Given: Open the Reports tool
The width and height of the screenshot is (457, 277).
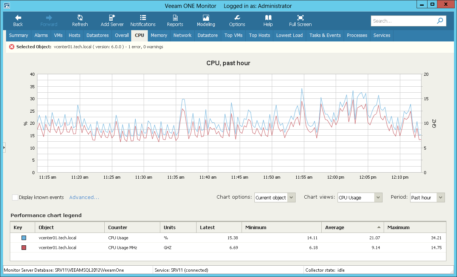Looking at the screenshot, I should (x=175, y=21).
